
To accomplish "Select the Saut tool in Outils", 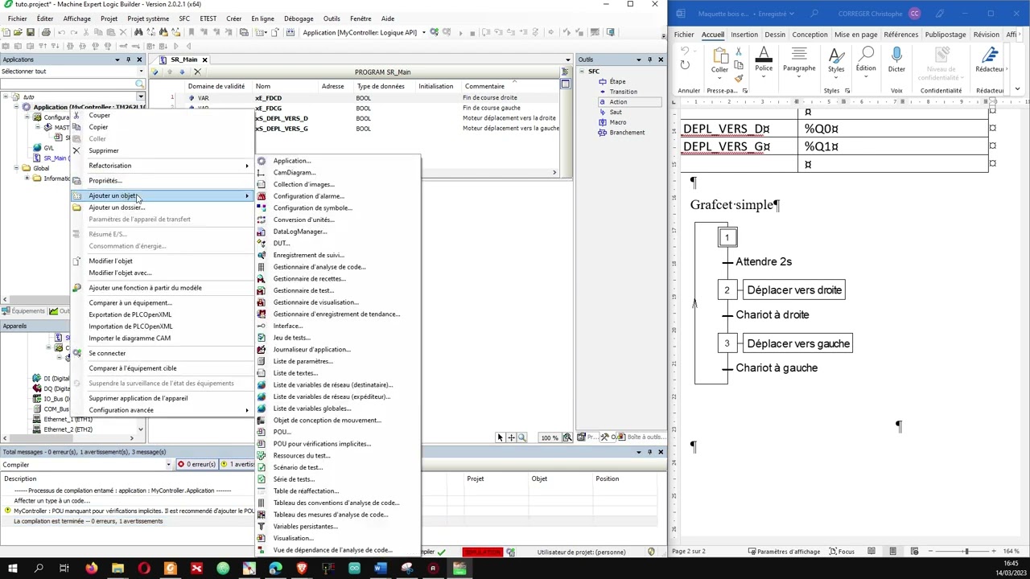I will click(616, 112).
